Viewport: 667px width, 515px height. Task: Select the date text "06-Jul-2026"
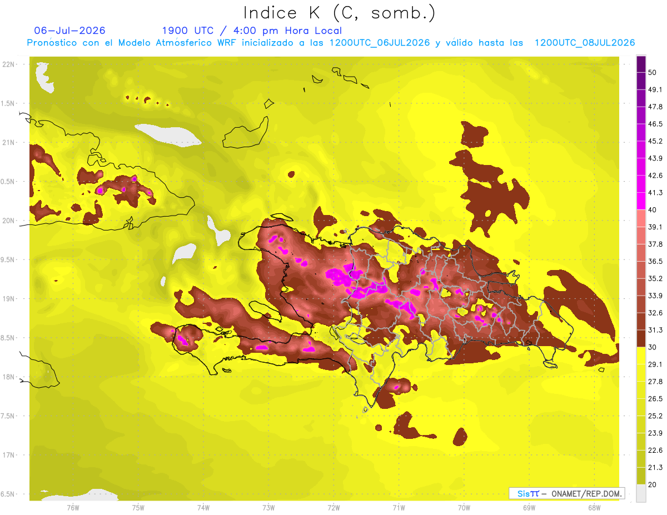pyautogui.click(x=70, y=31)
